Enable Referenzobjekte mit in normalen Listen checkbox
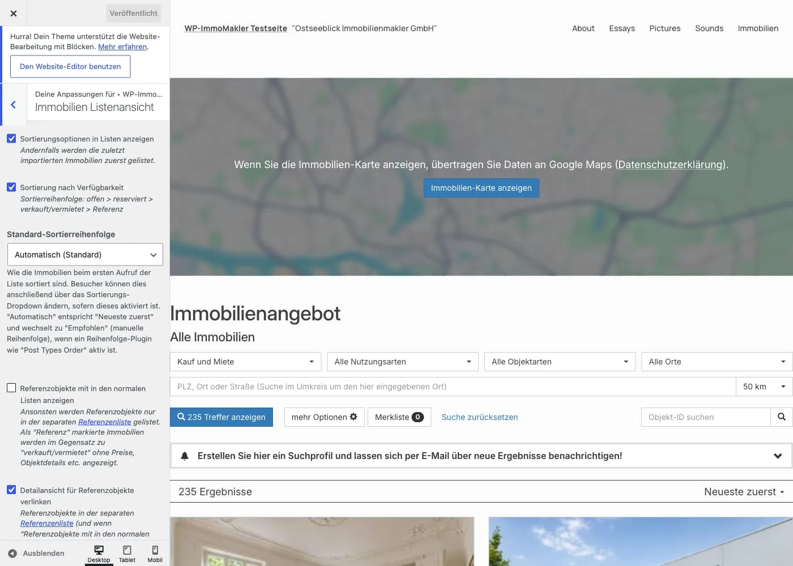Viewport: 793px width, 566px height. click(11, 388)
